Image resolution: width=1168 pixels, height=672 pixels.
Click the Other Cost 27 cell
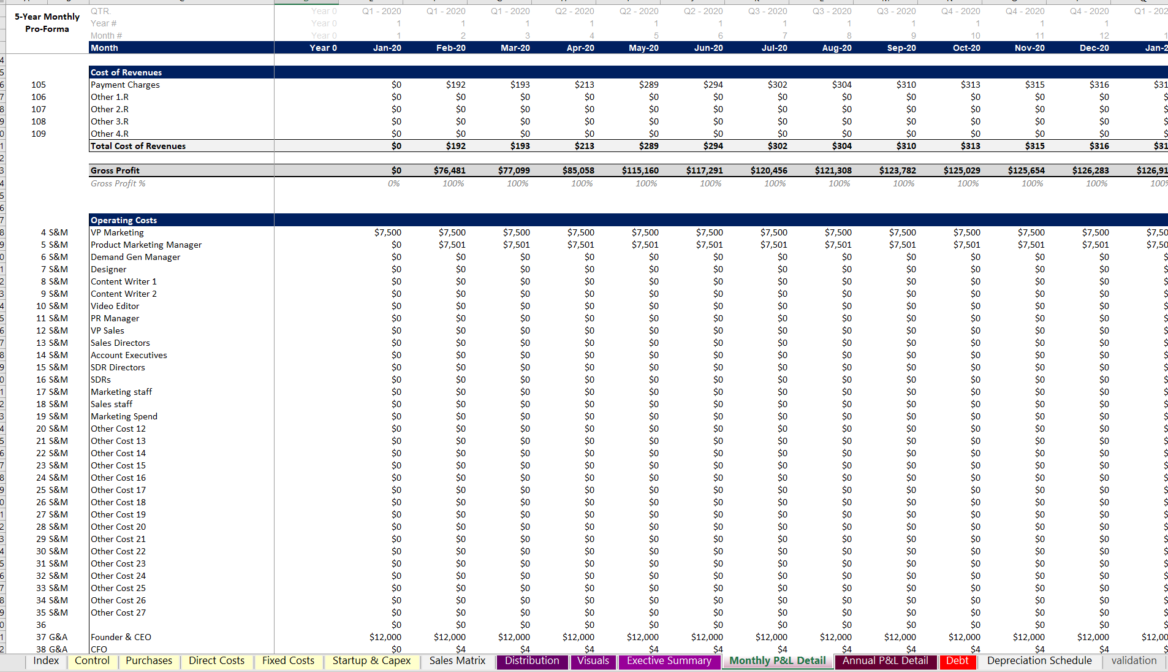(118, 613)
